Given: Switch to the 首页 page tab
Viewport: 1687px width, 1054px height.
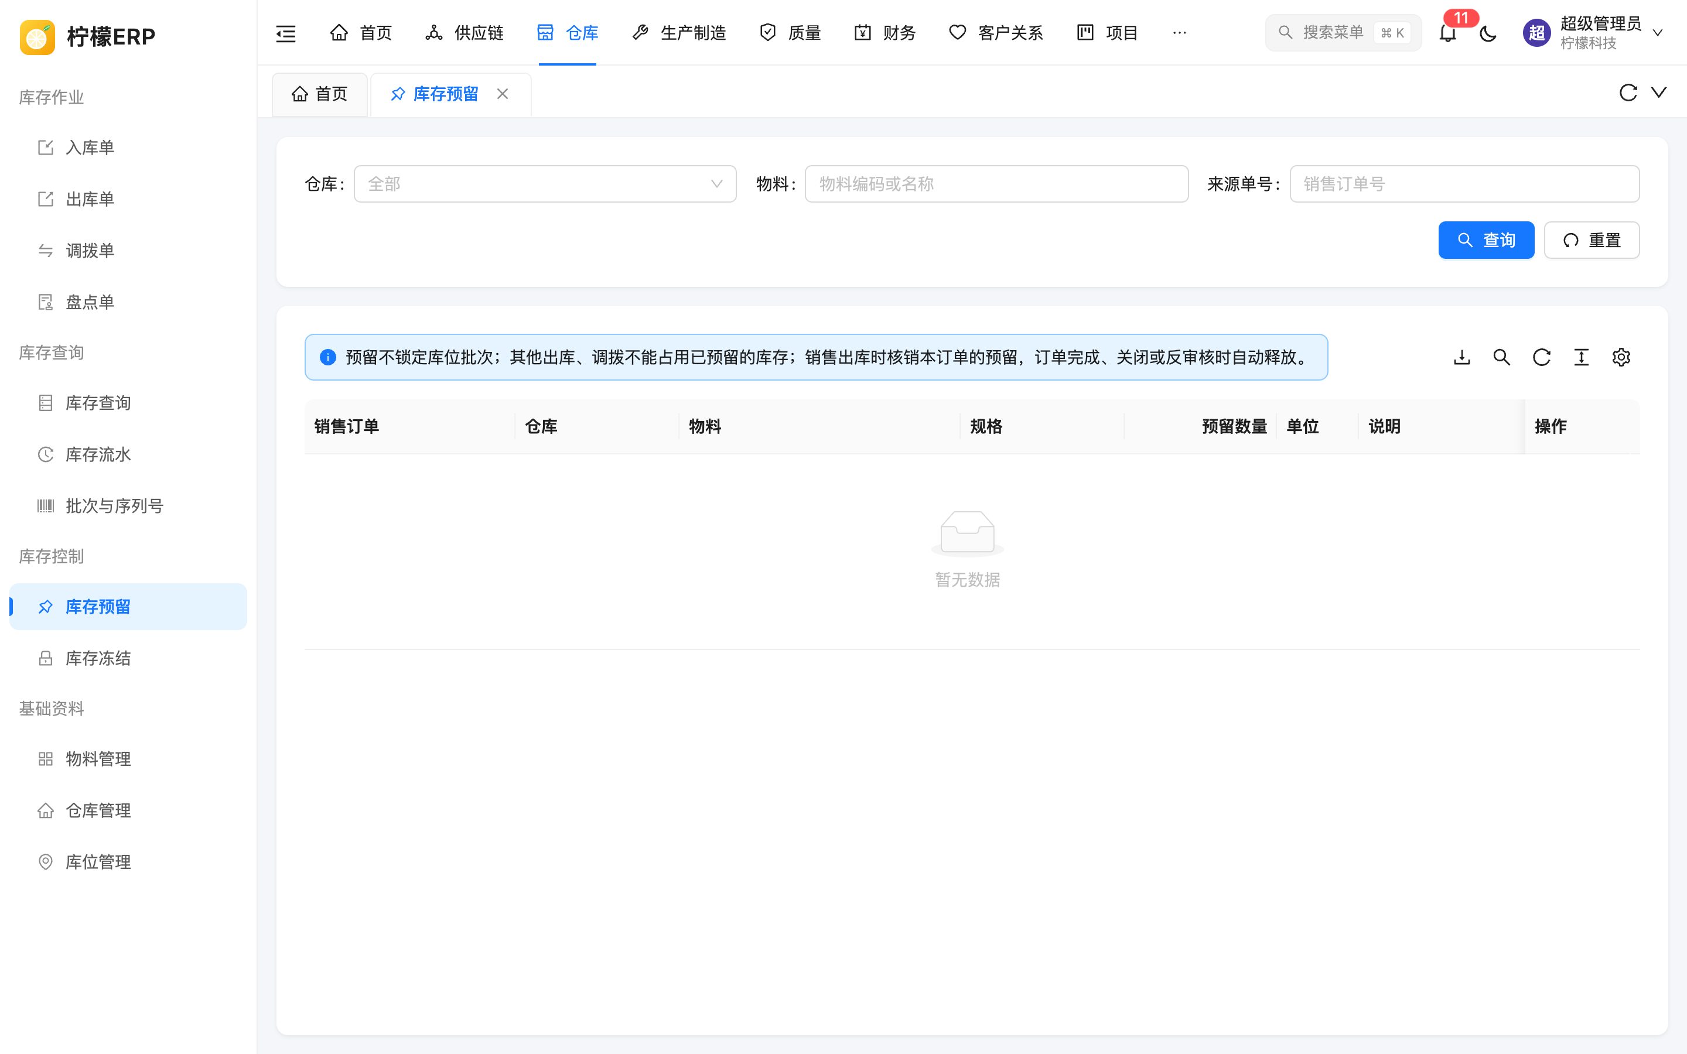Looking at the screenshot, I should click(x=320, y=94).
